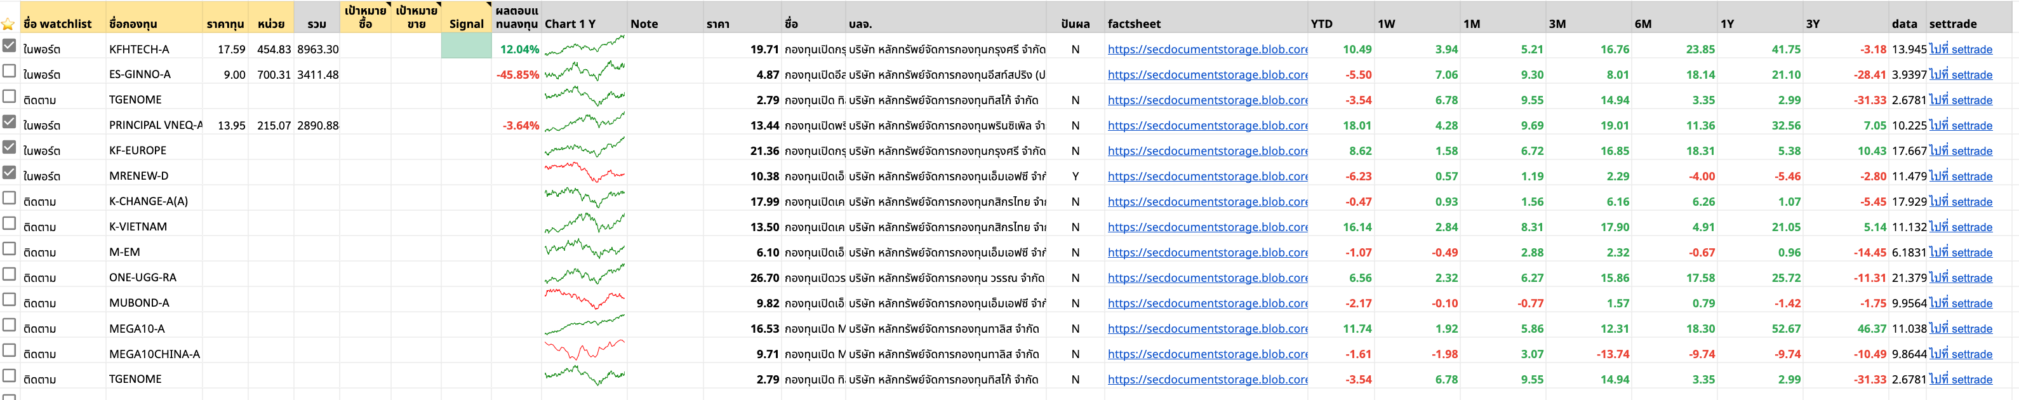Open the settrade link for ONE-UGG-RA
This screenshot has height=400, width=2019.
coord(1960,277)
